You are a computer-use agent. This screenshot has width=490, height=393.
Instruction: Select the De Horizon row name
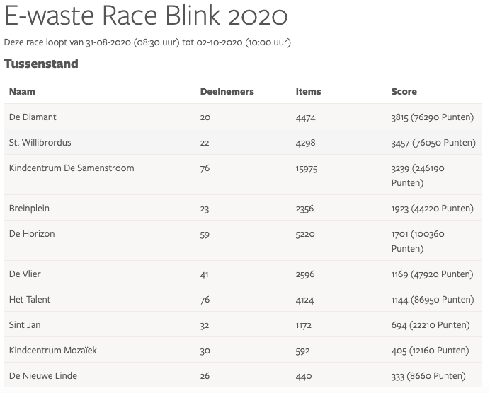(x=32, y=234)
